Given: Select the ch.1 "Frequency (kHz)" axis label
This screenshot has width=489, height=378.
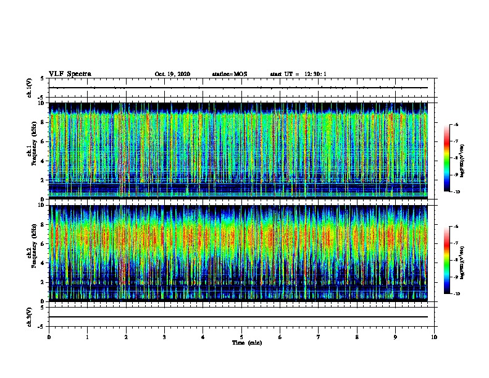Looking at the screenshot, I should (x=34, y=143).
